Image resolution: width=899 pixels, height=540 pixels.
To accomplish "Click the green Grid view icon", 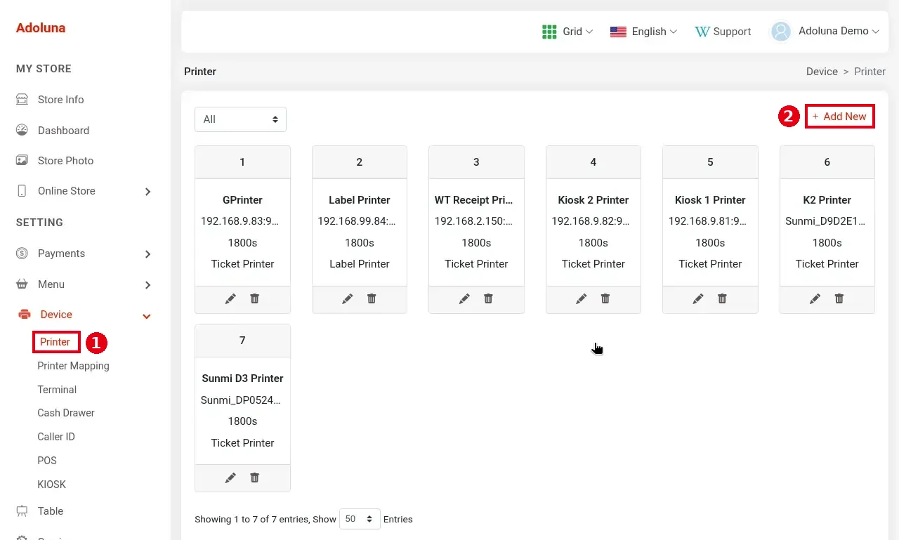I will coord(549,32).
